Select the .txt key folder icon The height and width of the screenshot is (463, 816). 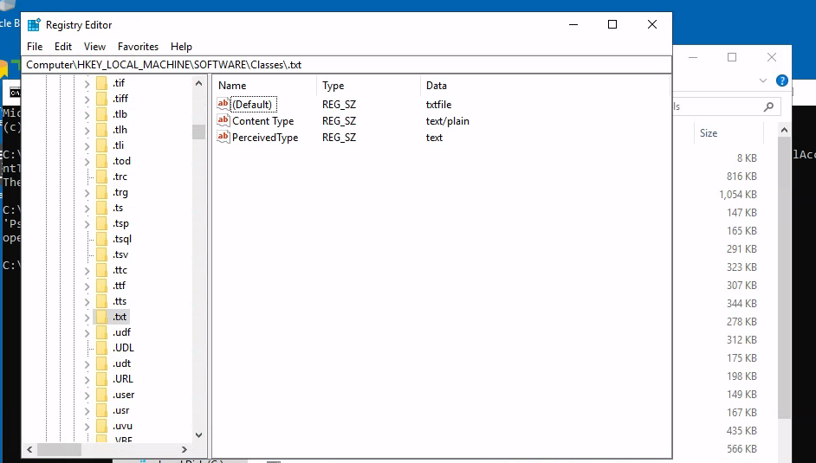[x=102, y=317]
